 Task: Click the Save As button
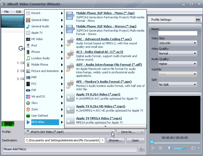[x=128, y=132]
